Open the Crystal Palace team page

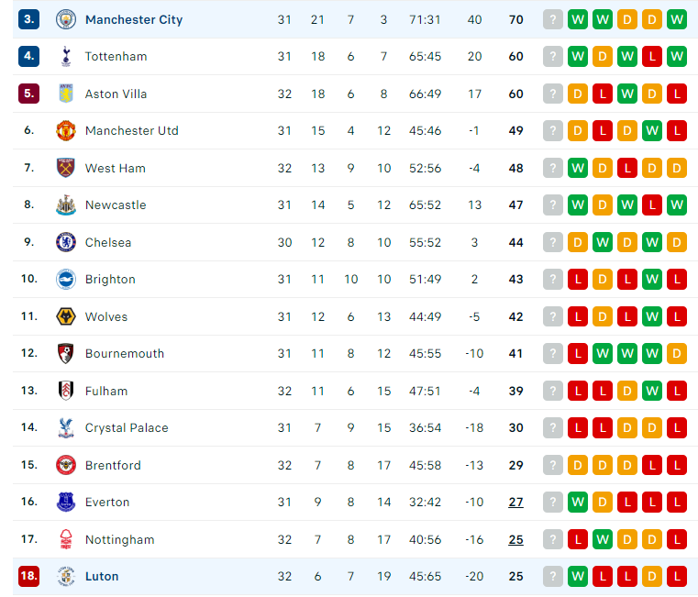(x=127, y=428)
